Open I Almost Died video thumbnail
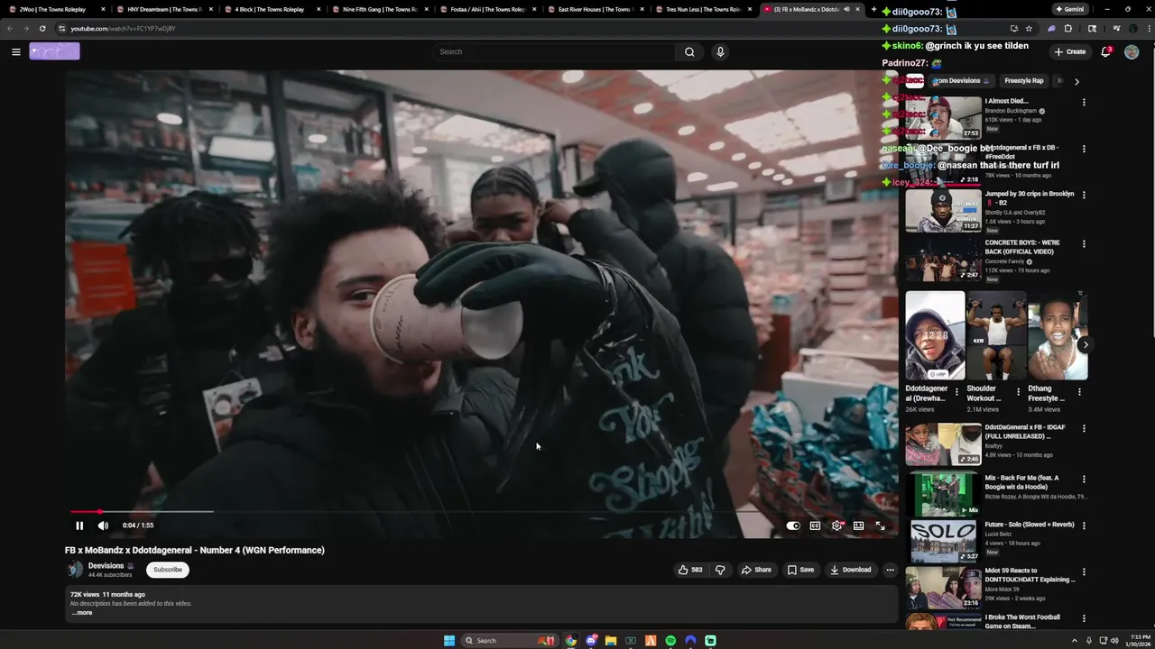This screenshot has height=649, width=1155. (x=944, y=117)
